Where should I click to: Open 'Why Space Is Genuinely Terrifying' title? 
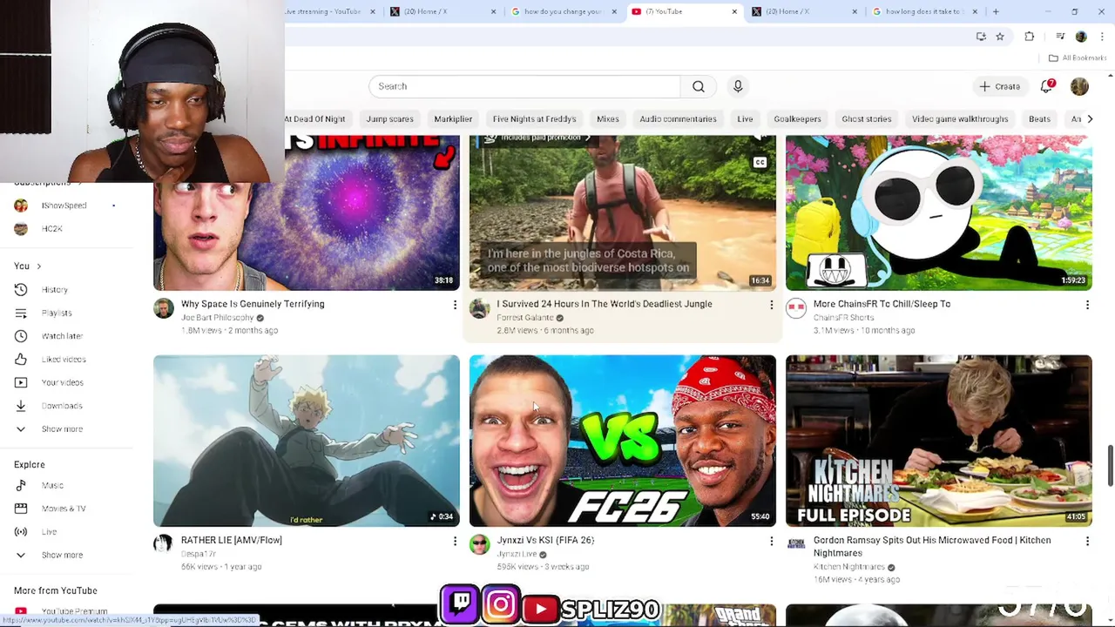[253, 304]
